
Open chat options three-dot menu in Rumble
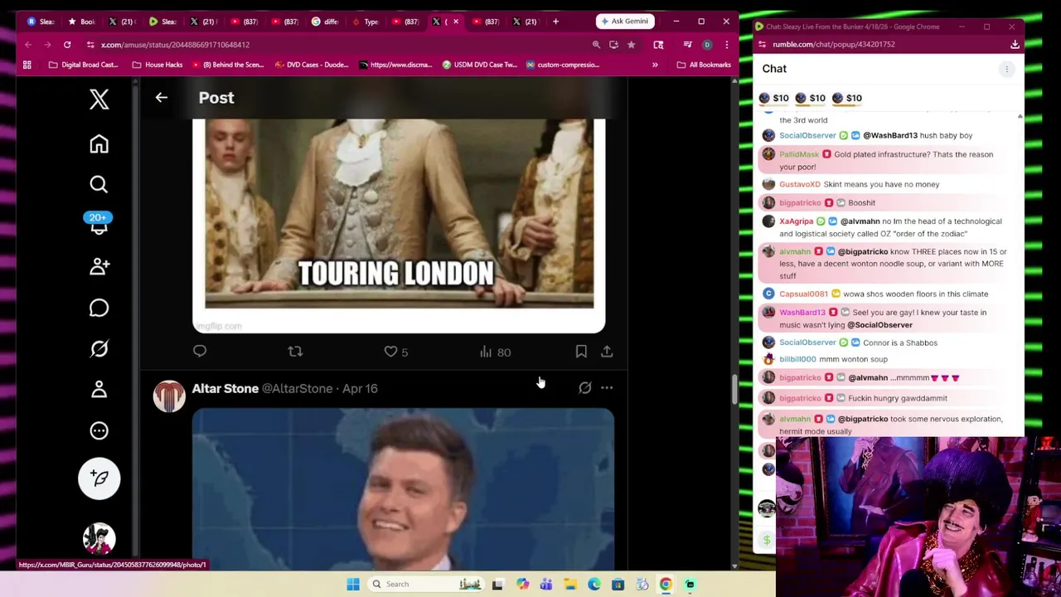(x=1006, y=70)
